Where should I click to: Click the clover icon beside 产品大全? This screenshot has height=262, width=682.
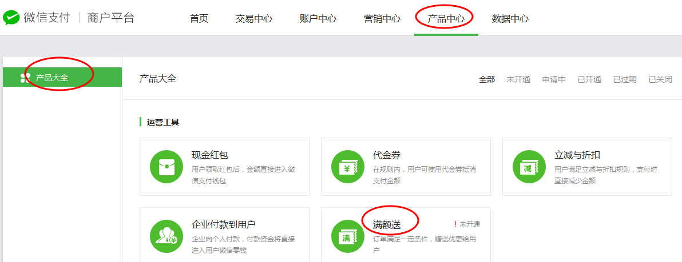tap(25, 78)
